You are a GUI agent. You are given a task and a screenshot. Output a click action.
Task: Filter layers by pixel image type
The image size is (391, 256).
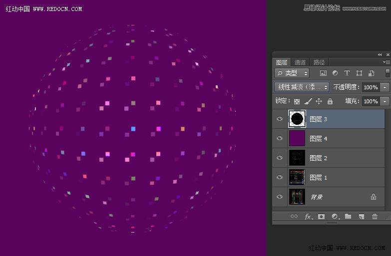[323, 73]
